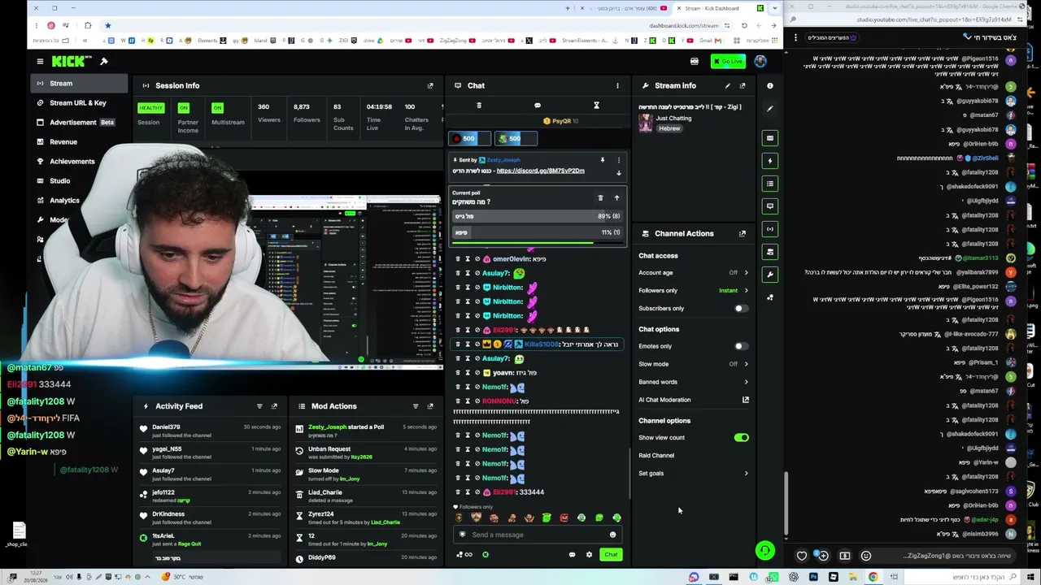
Task: Click the green 500 money badge
Action: [516, 139]
